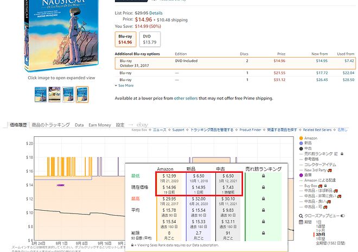Toggle the 参考価格 legend line
The image size is (358, 252).
309,159
